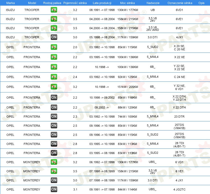Viewport: 210px width, 194px height.
Task: Select 'TROOPER' in the 6VD1 row
Action: pos(32,10)
